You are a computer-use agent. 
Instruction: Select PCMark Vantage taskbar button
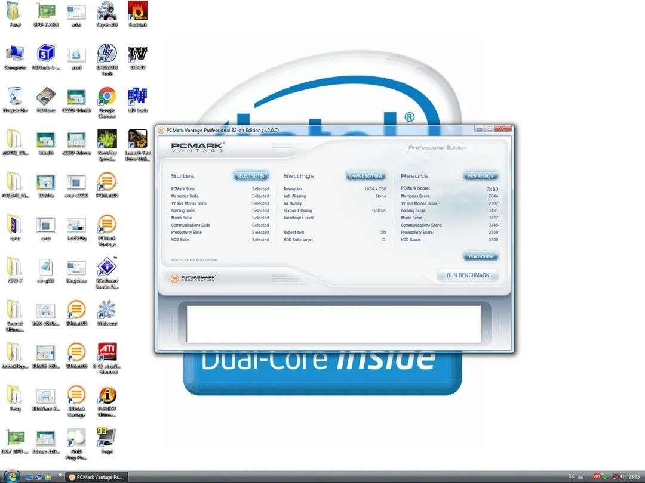(97, 477)
